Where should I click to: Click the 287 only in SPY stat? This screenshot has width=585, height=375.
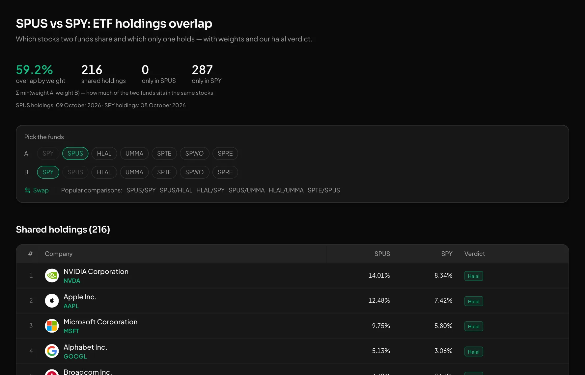(x=207, y=74)
